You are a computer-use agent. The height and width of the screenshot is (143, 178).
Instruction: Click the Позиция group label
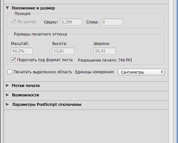coord(22,14)
